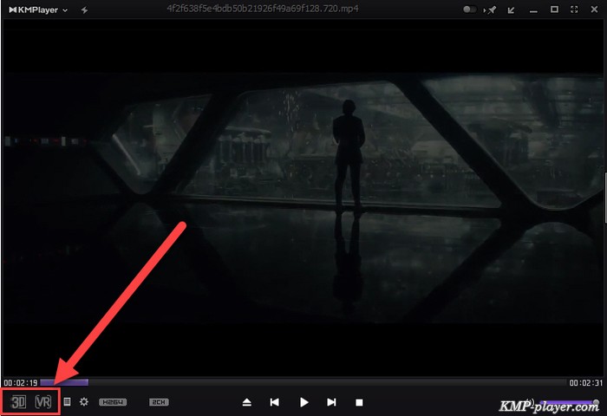
Task: Enable VR mode button
Action: point(43,402)
